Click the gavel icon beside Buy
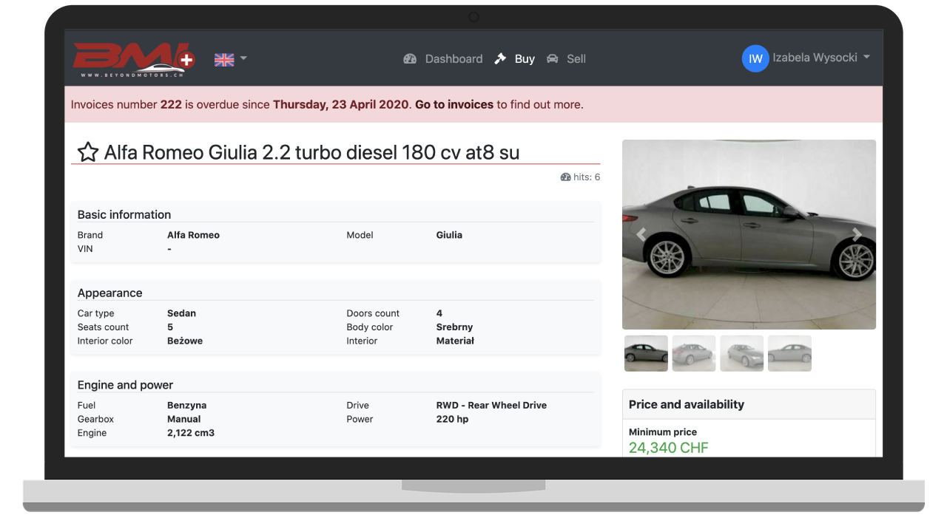This screenshot has height=532, width=947. [499, 58]
